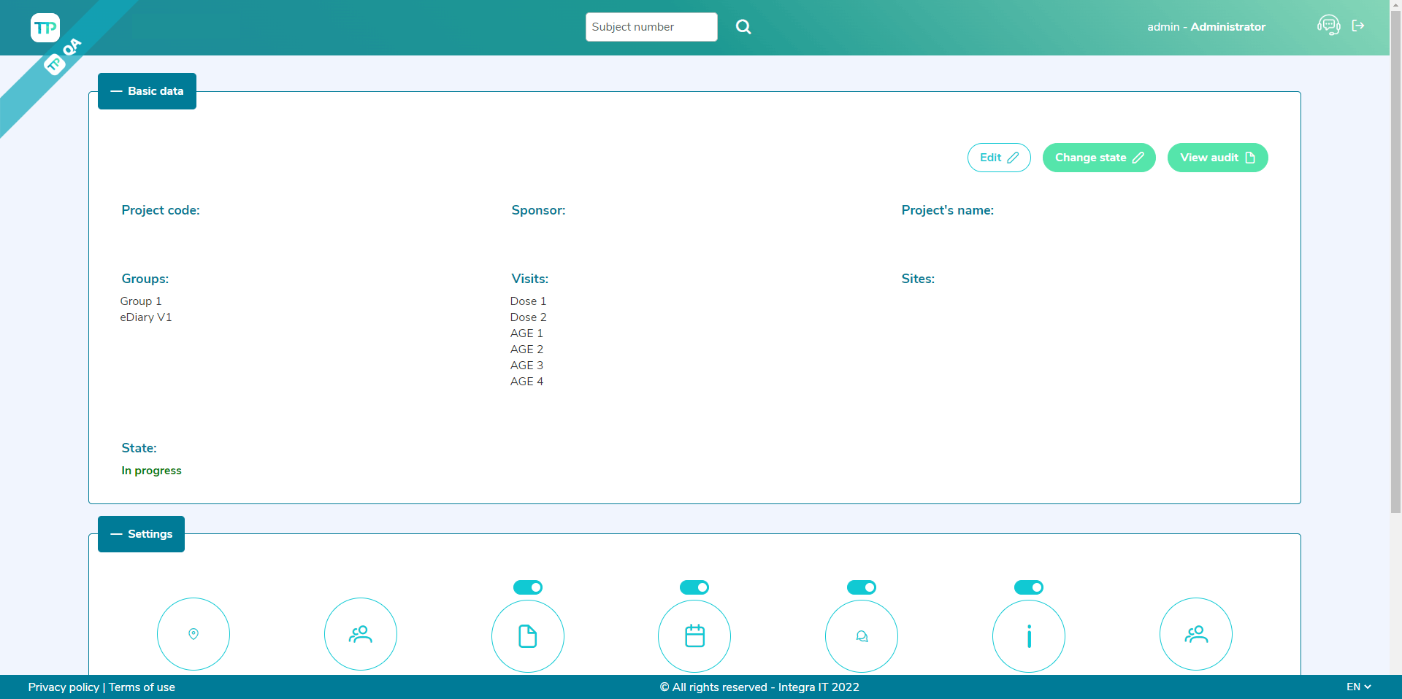The height and width of the screenshot is (699, 1402).
Task: Open the EN language dropdown
Action: point(1358,687)
